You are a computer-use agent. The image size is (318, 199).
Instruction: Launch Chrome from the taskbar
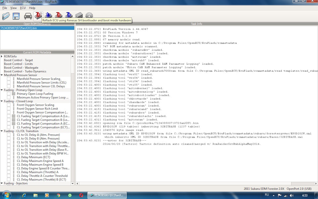(x=58, y=195)
